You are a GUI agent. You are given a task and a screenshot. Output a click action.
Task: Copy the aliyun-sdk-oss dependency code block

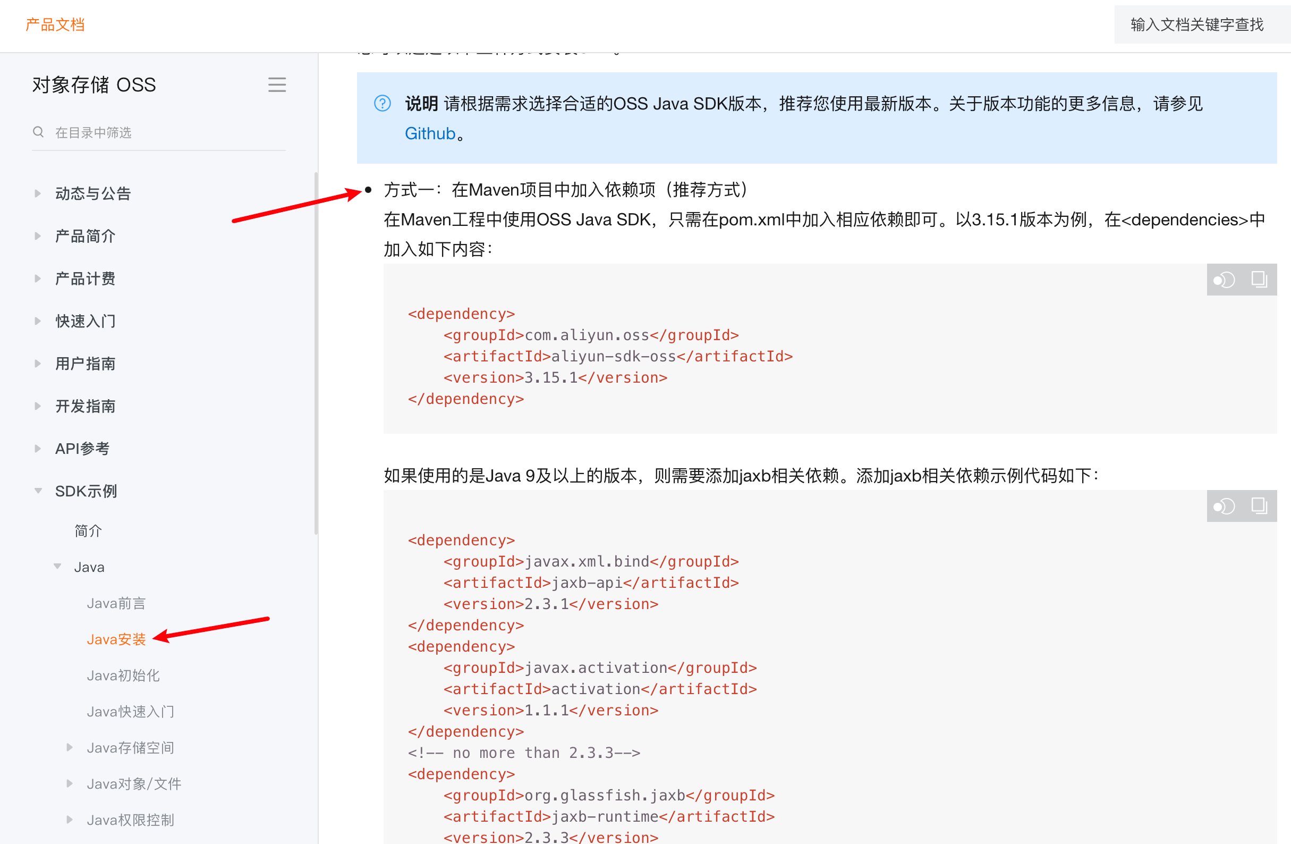[x=1259, y=280]
